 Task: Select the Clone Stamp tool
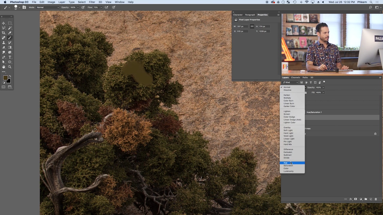point(4,43)
